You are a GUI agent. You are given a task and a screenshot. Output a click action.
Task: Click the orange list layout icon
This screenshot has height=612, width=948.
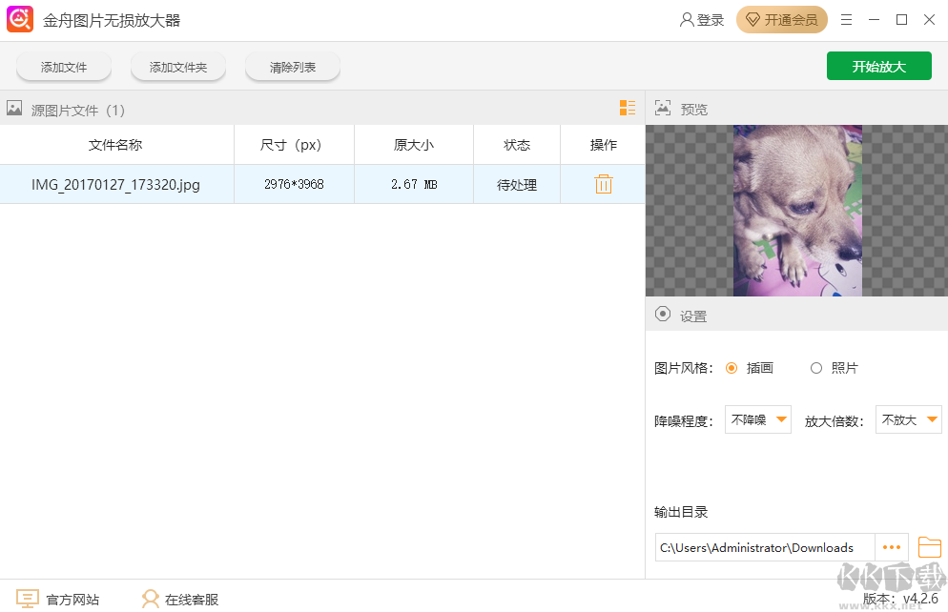pyautogui.click(x=628, y=108)
